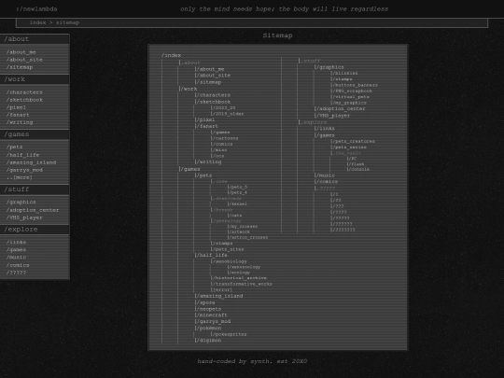The height and width of the screenshot is (378, 504).
Task: Open /petz in the sidebar
Action: click(14, 147)
